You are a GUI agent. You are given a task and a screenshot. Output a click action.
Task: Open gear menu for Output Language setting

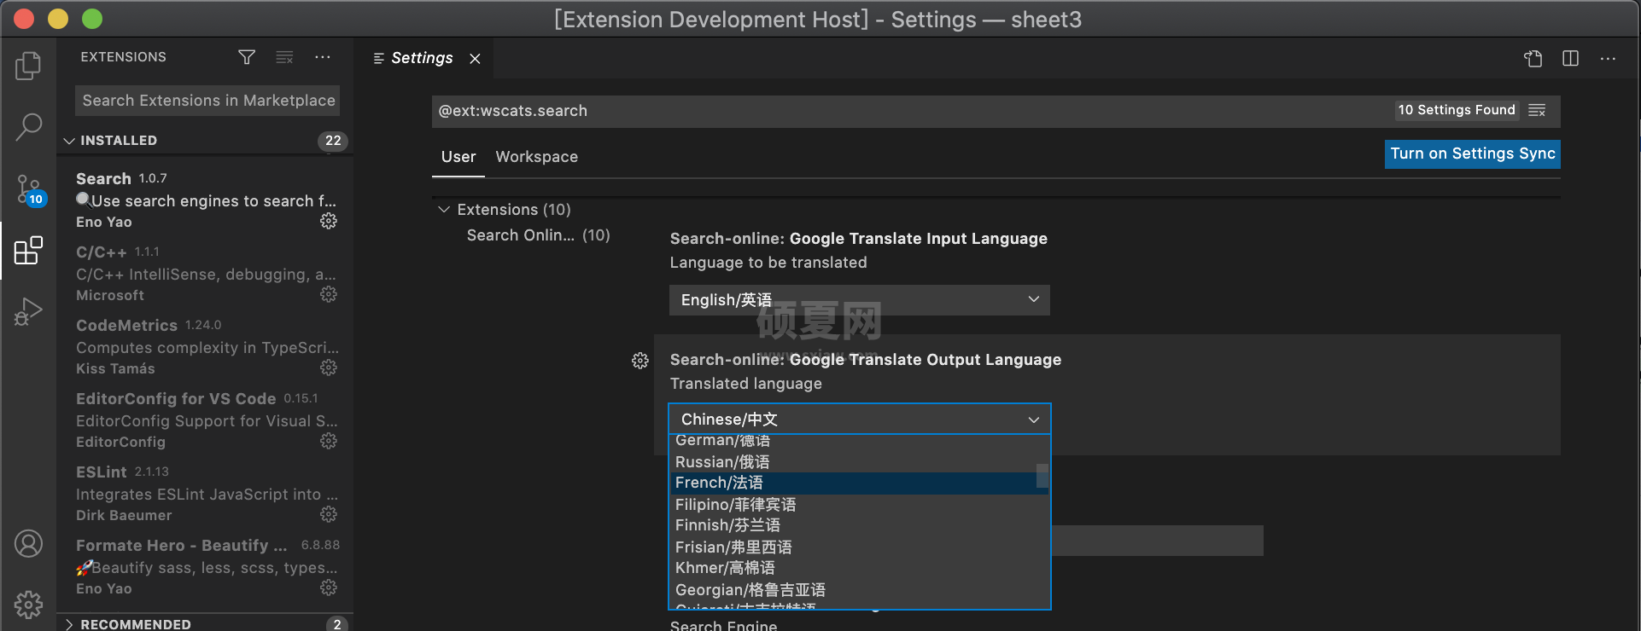point(639,361)
